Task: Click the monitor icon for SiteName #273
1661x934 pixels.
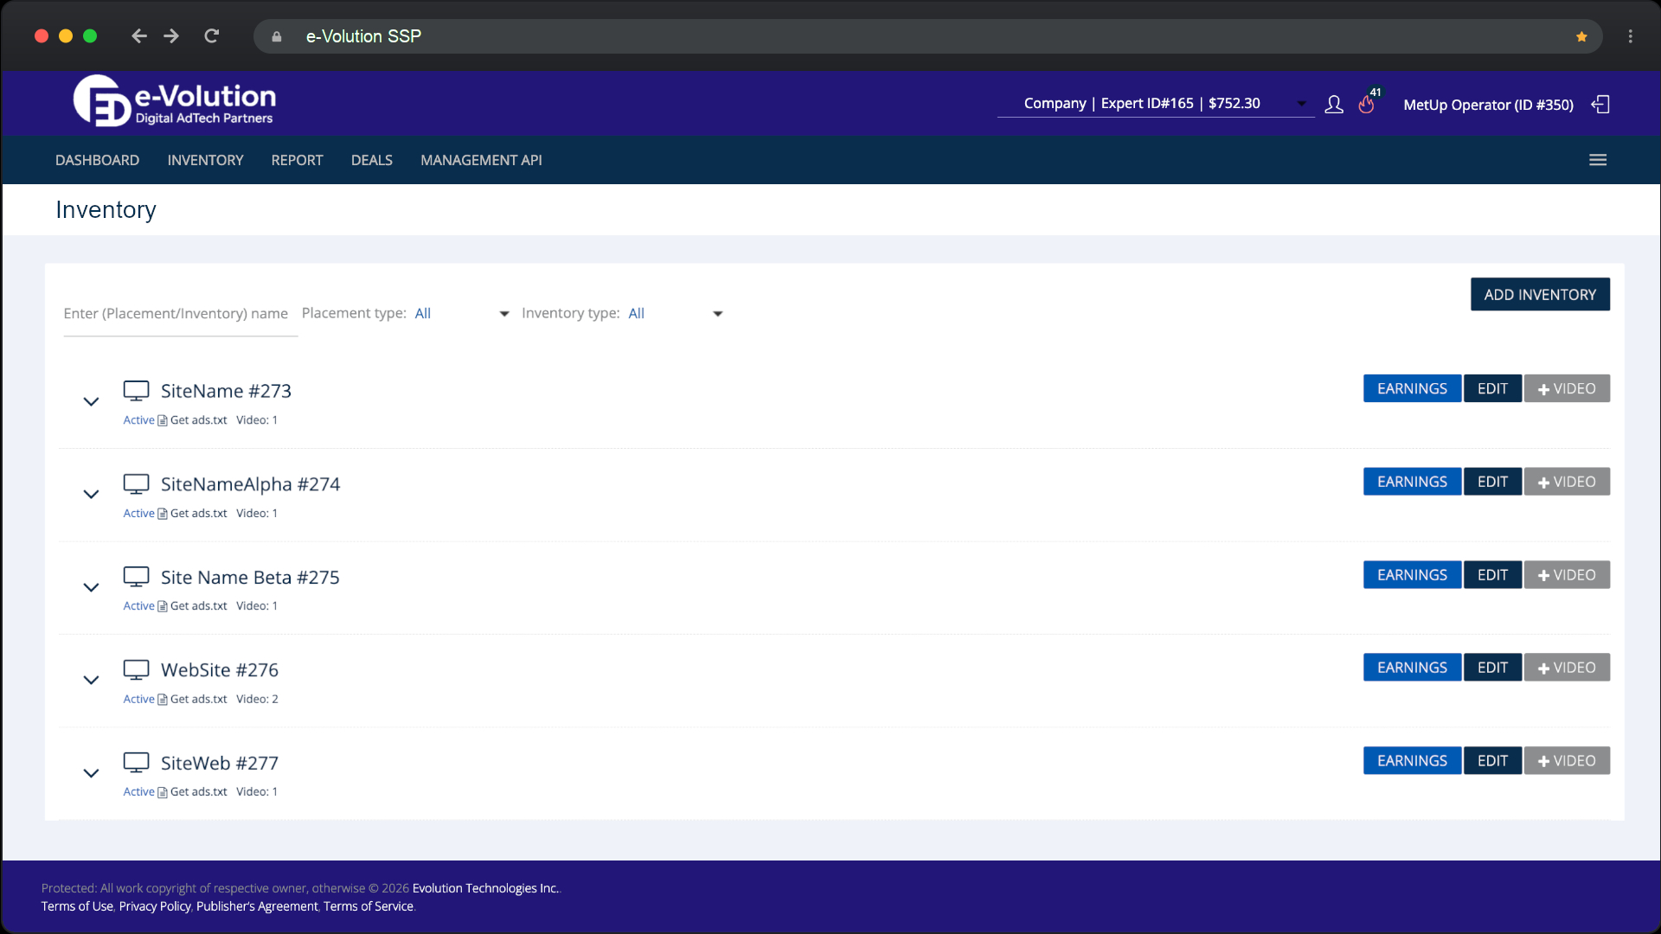Action: pos(136,391)
